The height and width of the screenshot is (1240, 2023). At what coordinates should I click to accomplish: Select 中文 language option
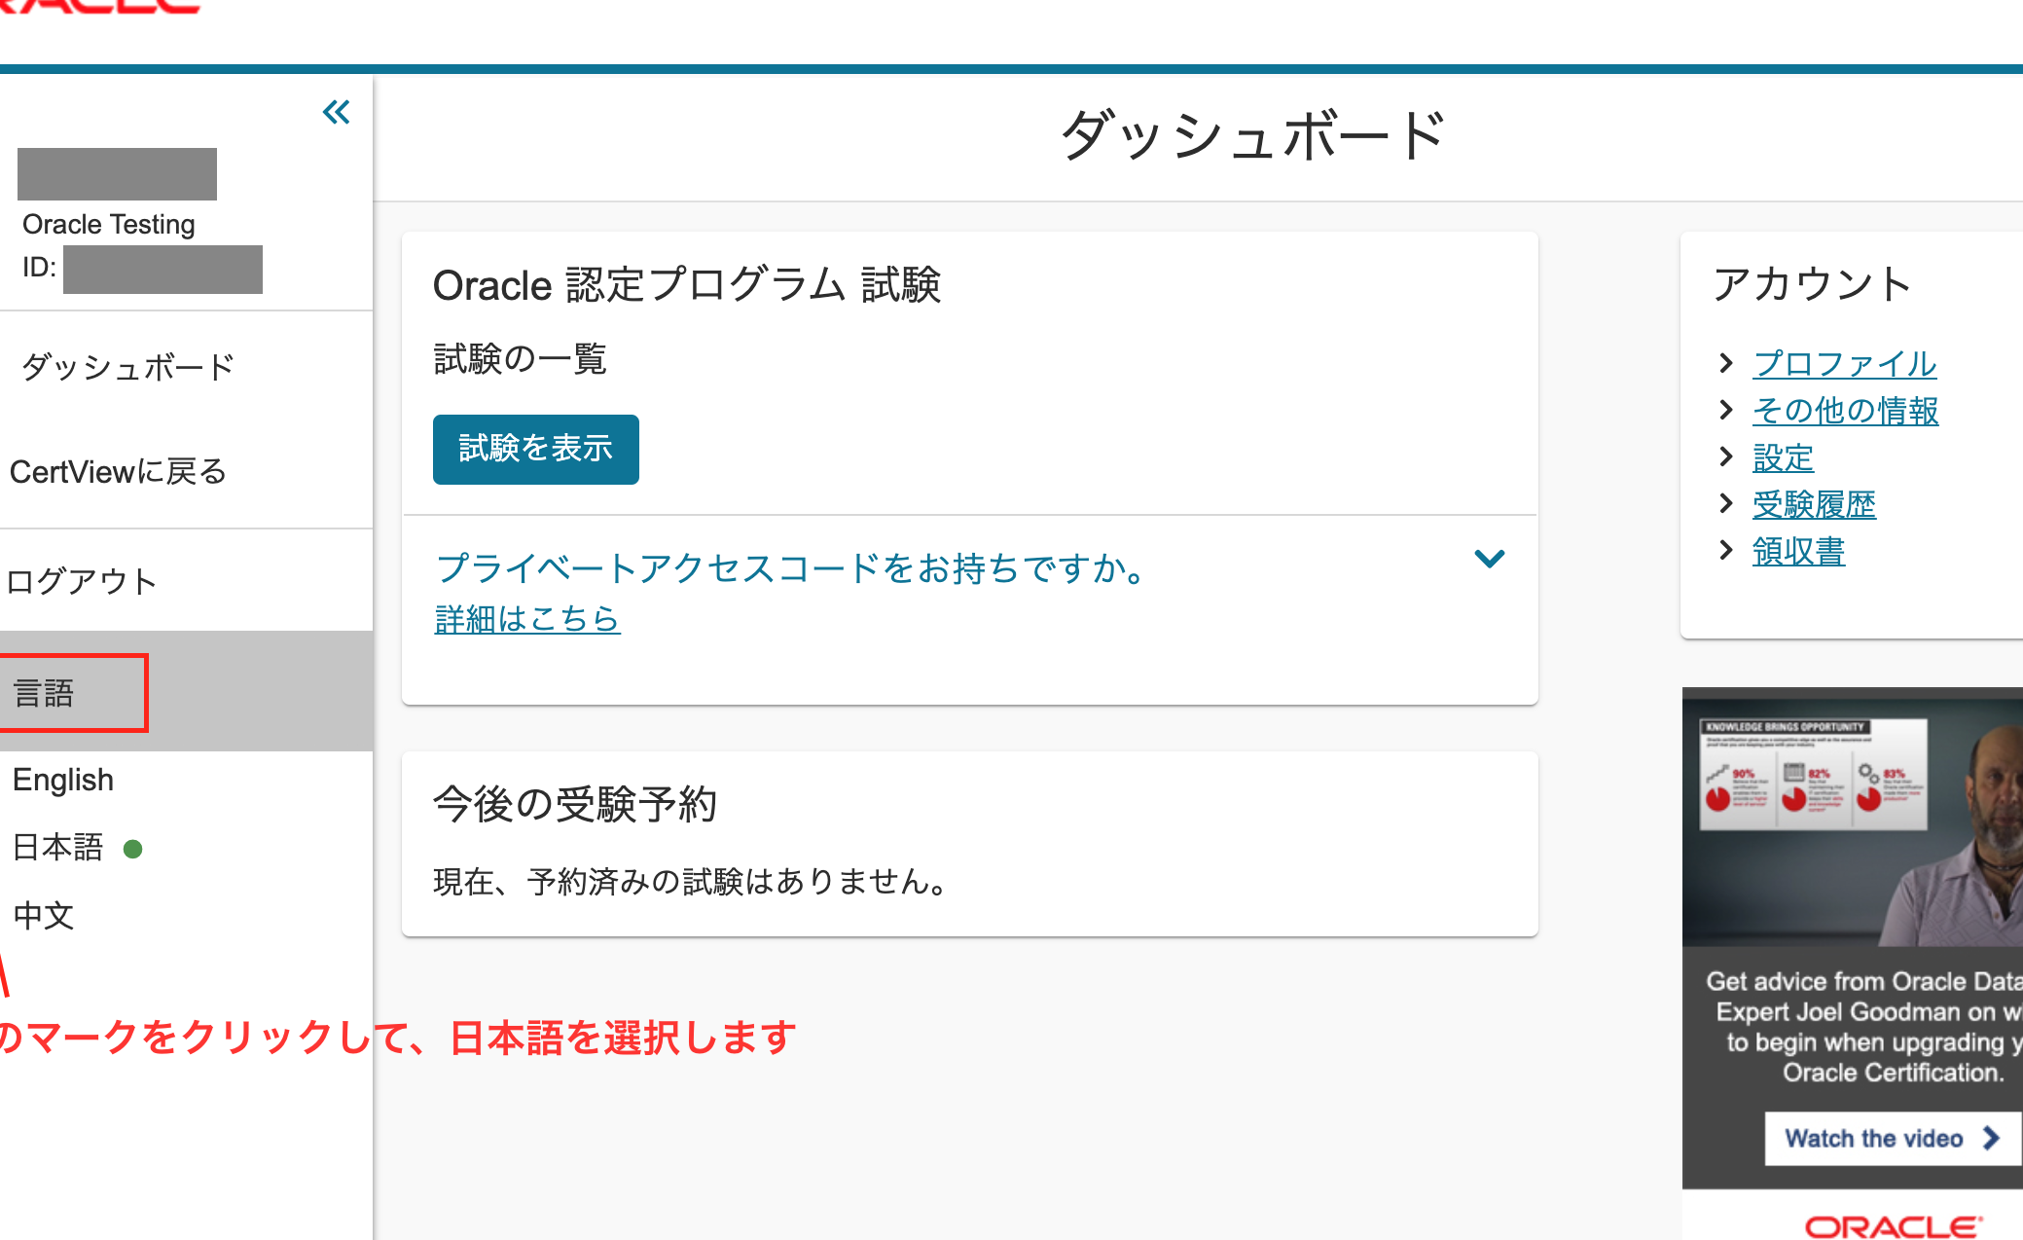(x=44, y=915)
